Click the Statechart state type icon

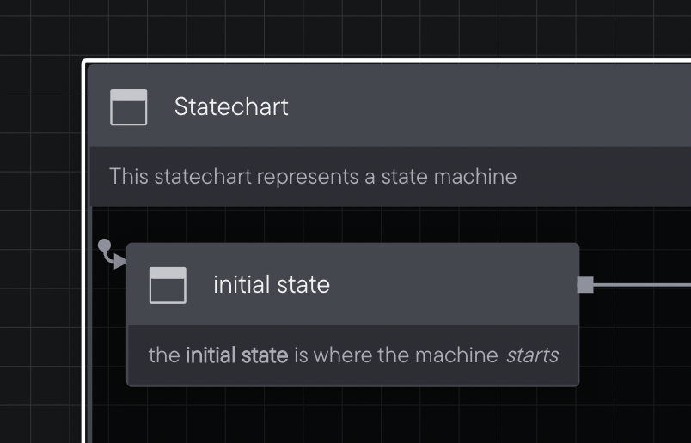tap(128, 107)
